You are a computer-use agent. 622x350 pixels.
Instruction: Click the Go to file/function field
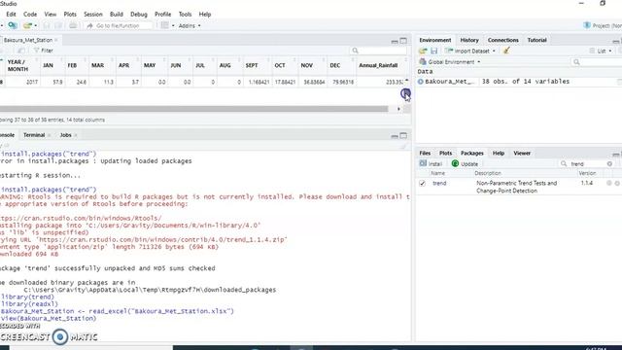pos(119,26)
